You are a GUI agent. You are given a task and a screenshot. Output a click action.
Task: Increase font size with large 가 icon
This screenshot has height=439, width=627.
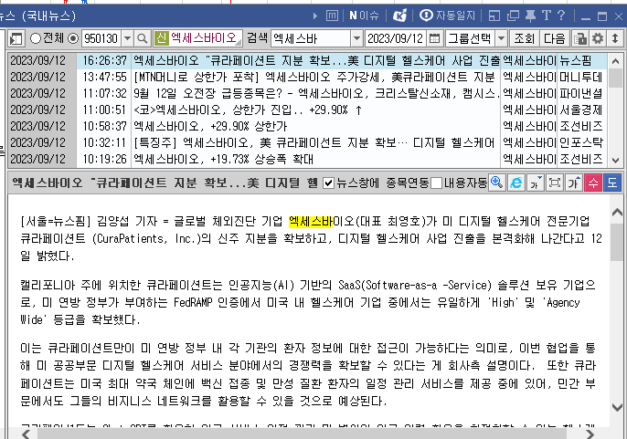click(574, 183)
